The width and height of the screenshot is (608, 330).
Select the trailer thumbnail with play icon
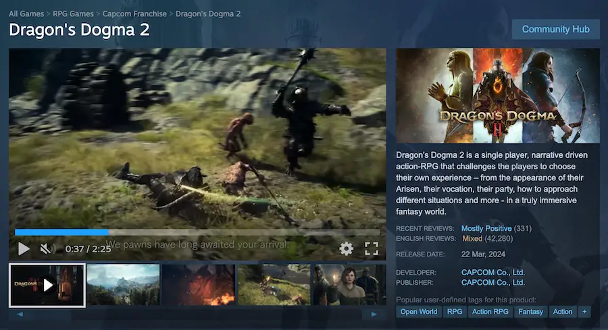coord(47,285)
